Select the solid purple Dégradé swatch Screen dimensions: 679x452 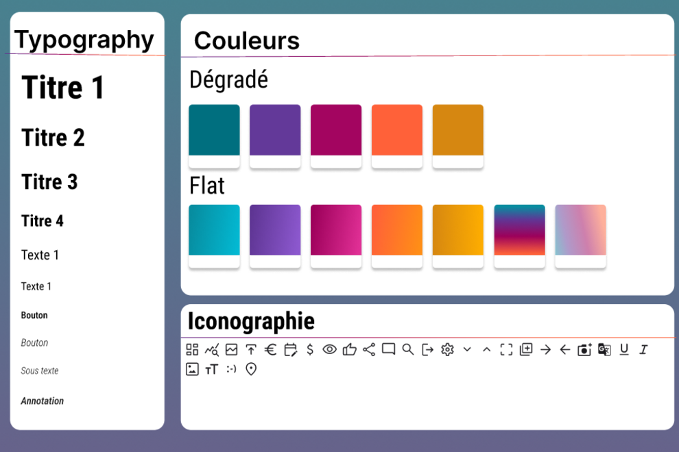275,130
